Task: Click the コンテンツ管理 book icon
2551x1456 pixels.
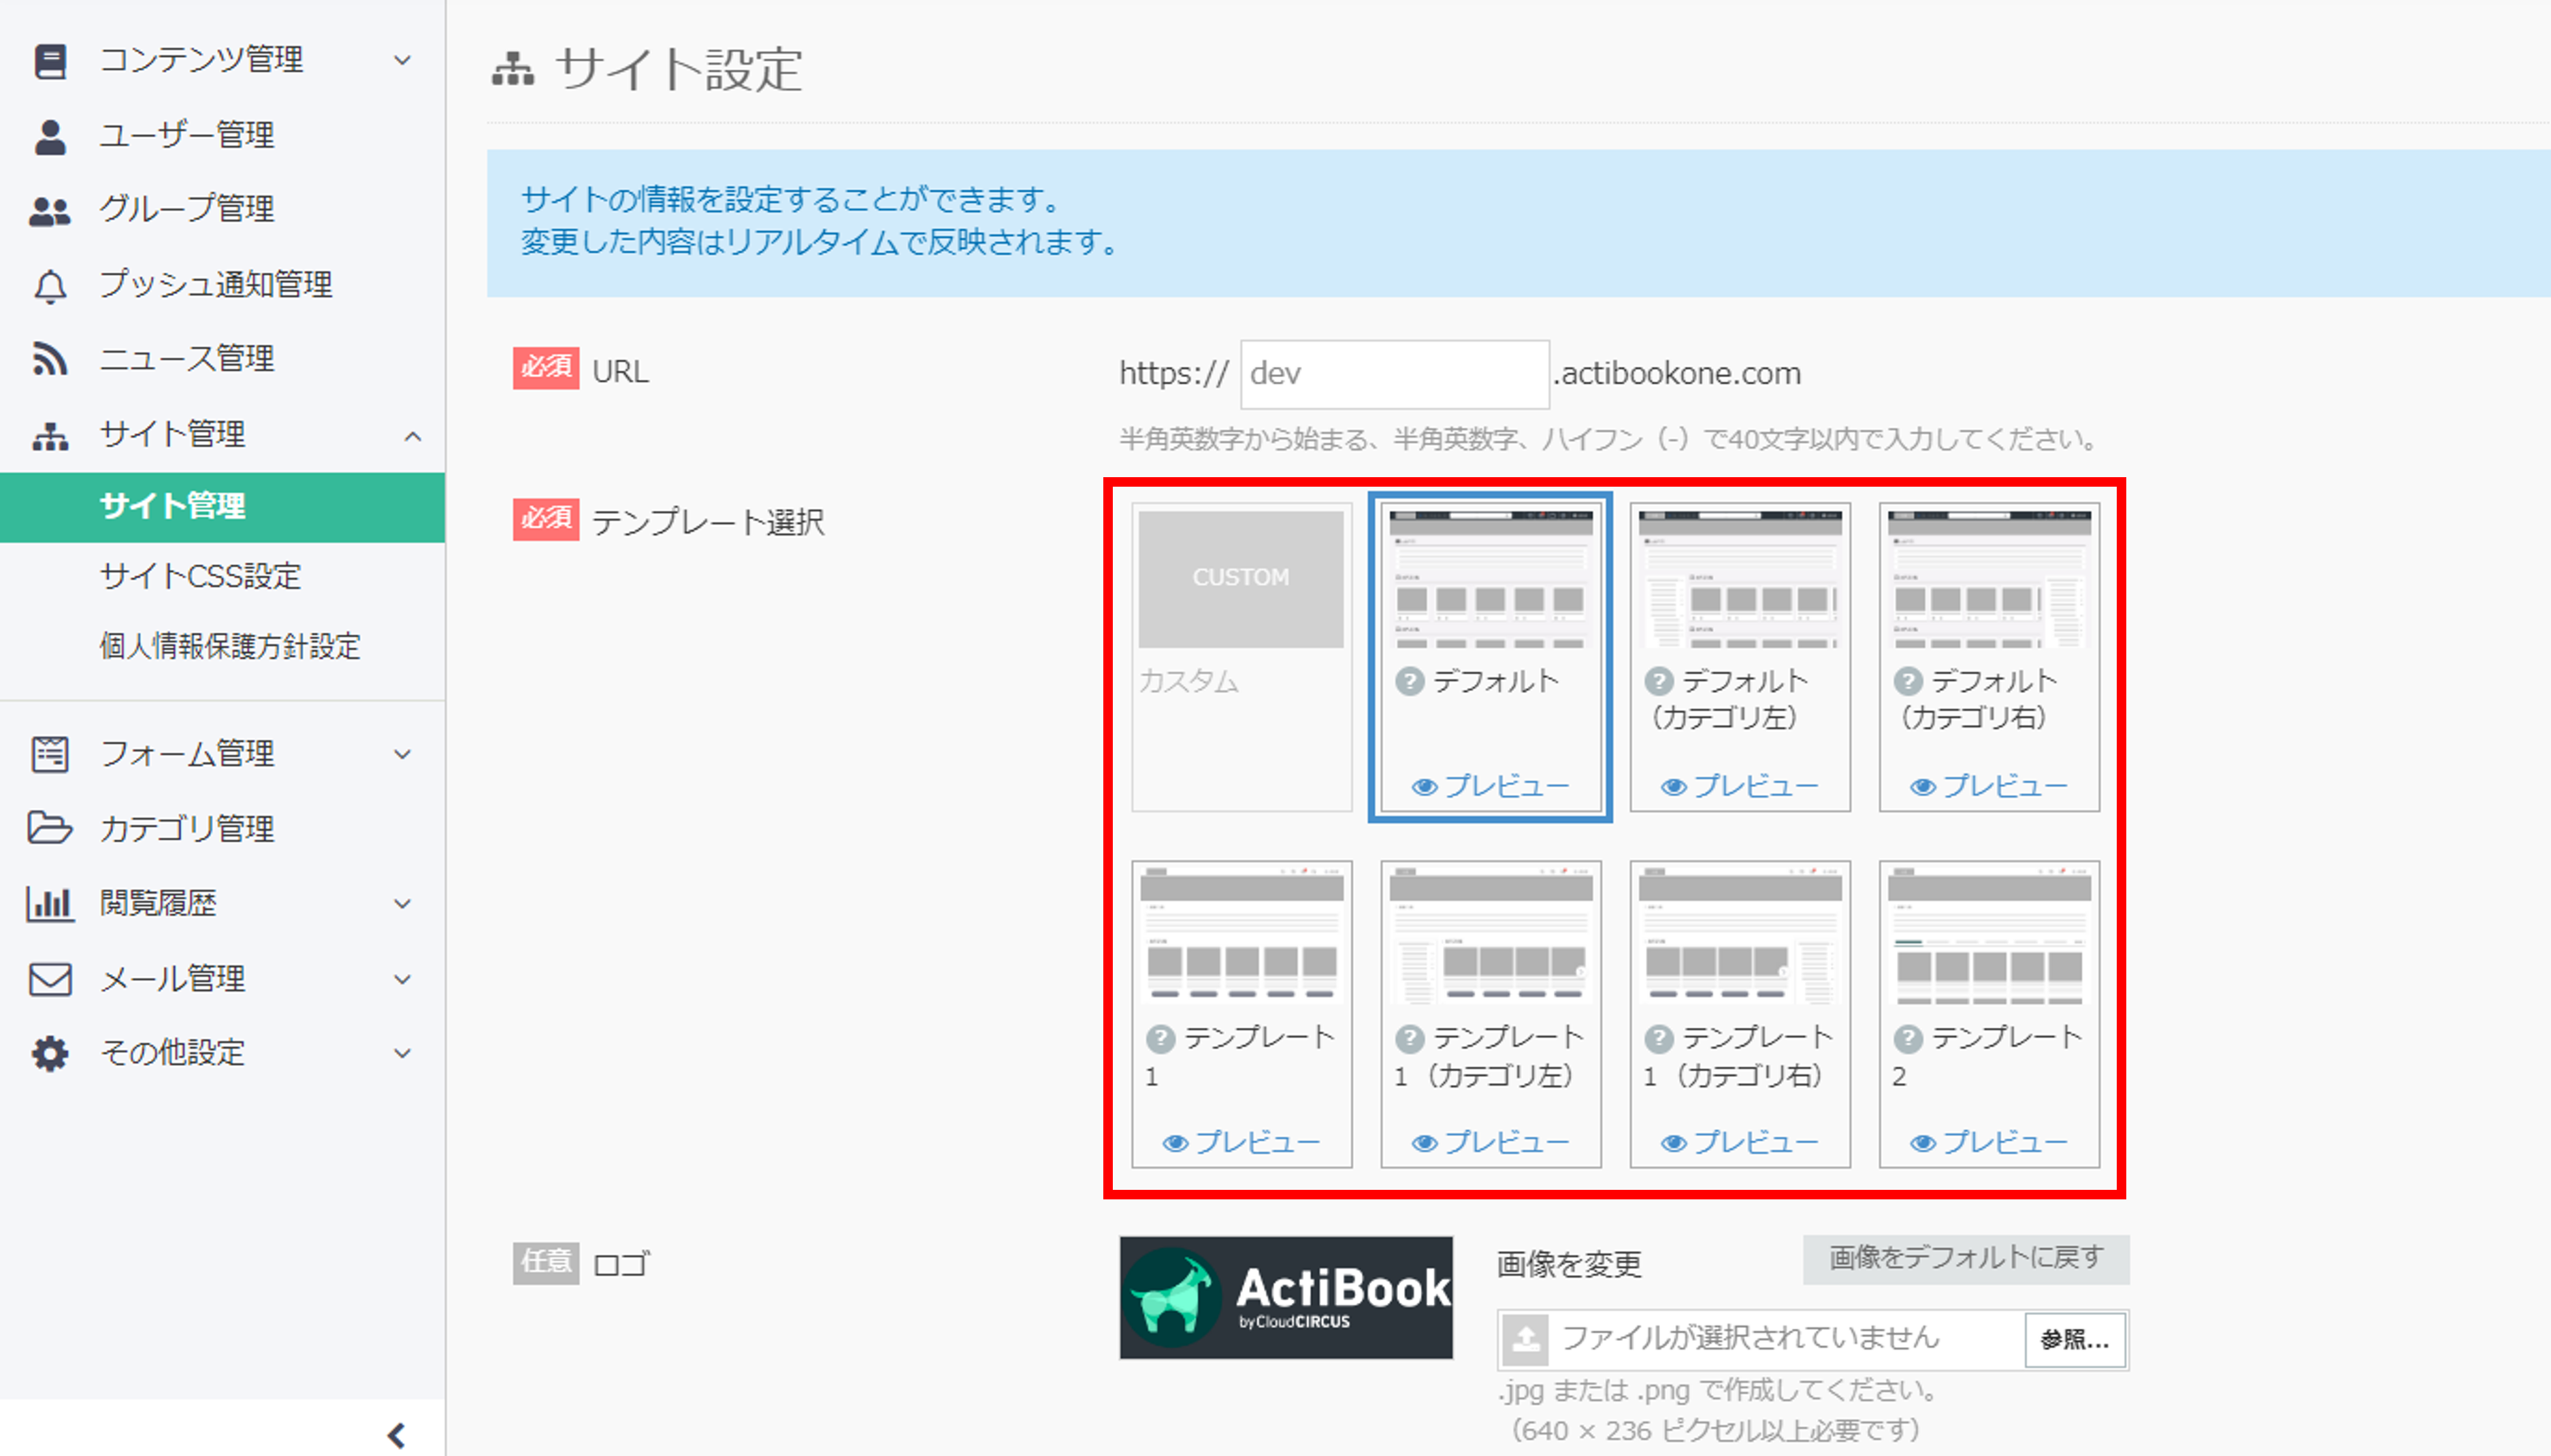Action: click(x=50, y=60)
